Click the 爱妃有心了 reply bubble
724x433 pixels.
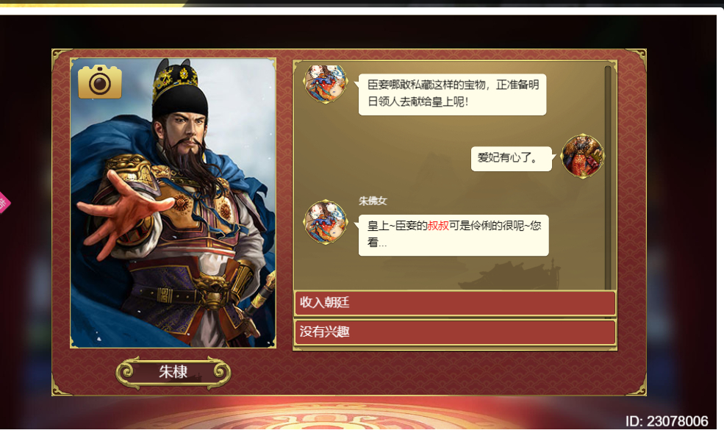511,158
